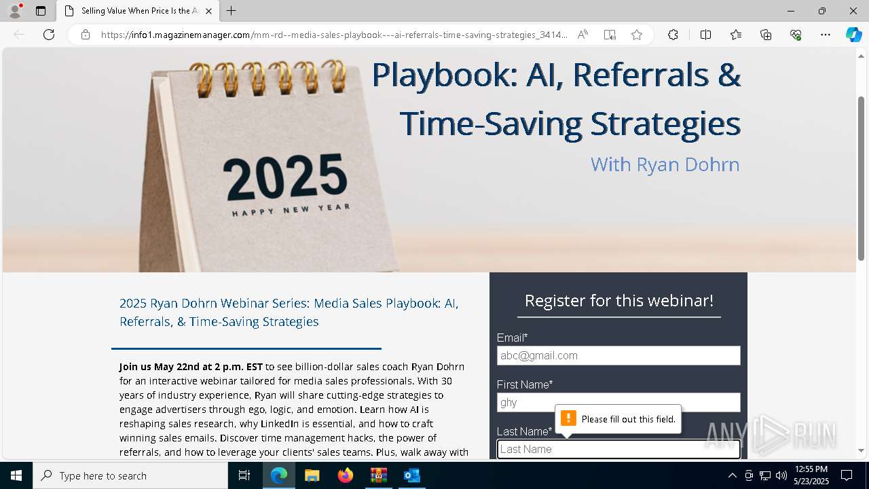Refresh the page
This screenshot has width=869, height=489.
click(x=49, y=35)
